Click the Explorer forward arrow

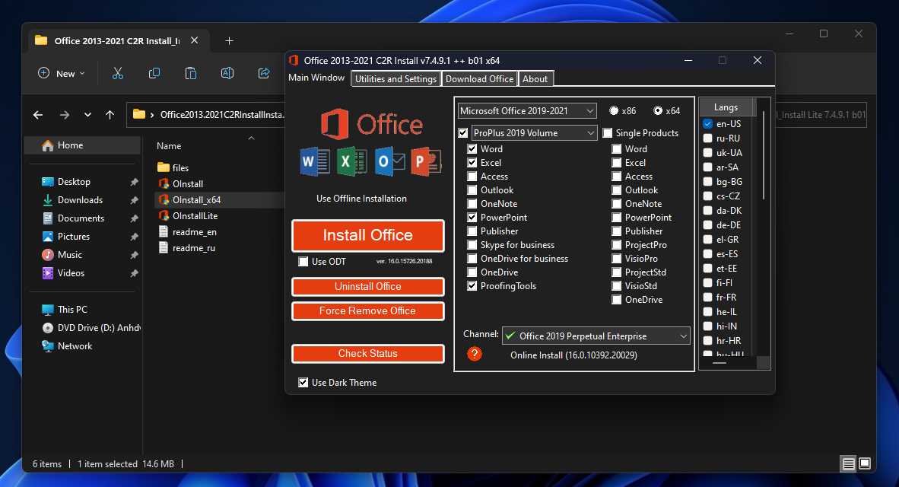[64, 115]
